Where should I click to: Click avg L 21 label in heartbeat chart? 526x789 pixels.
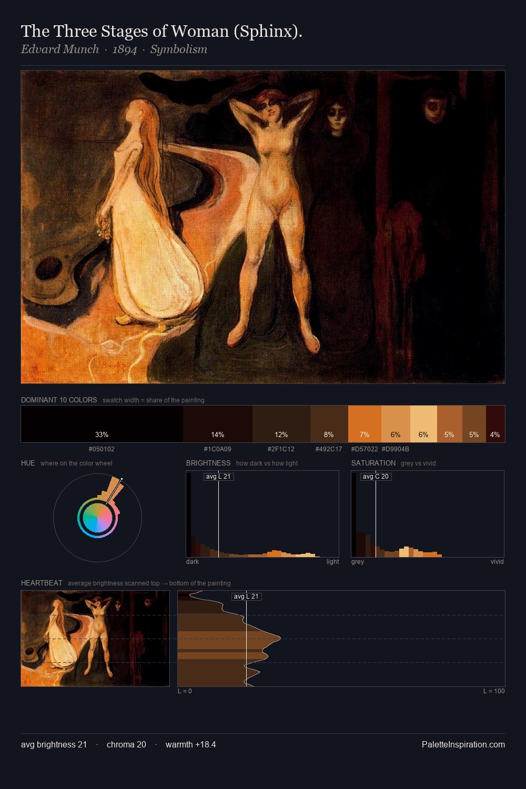point(247,596)
